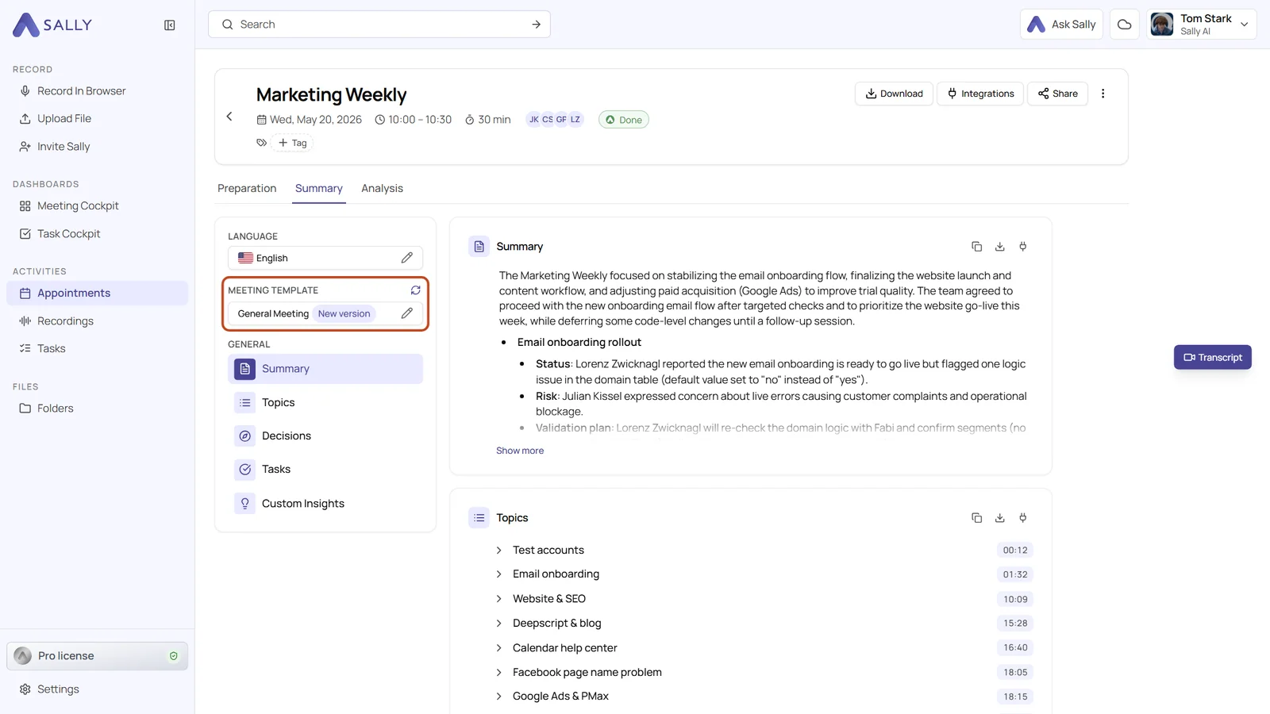Click the Sally logo

tap(52, 25)
